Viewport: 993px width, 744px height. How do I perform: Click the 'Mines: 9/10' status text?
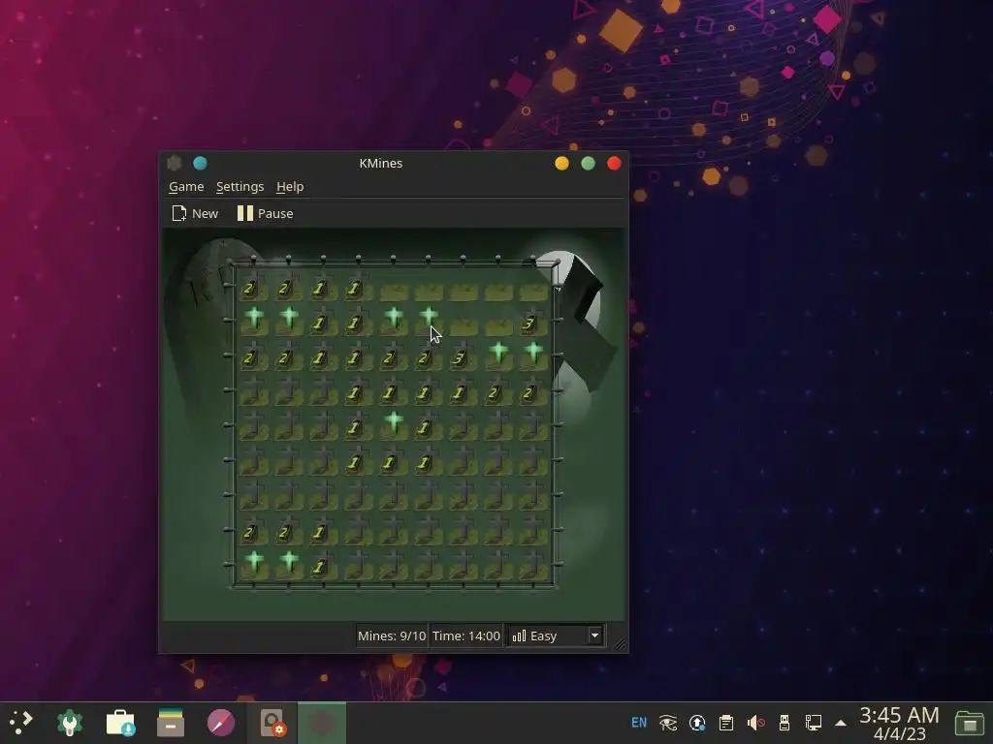(x=392, y=635)
